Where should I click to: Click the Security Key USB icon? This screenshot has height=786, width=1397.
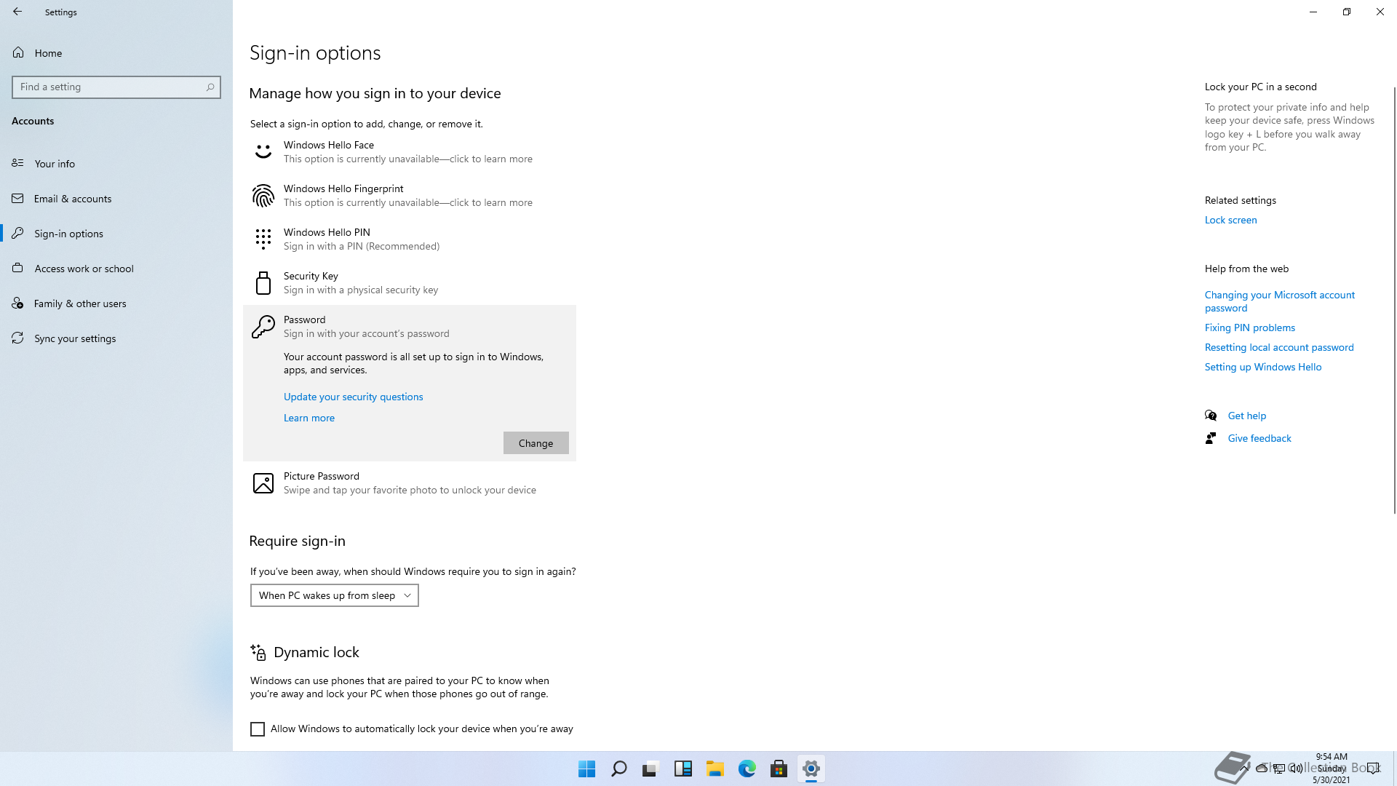coord(263,282)
